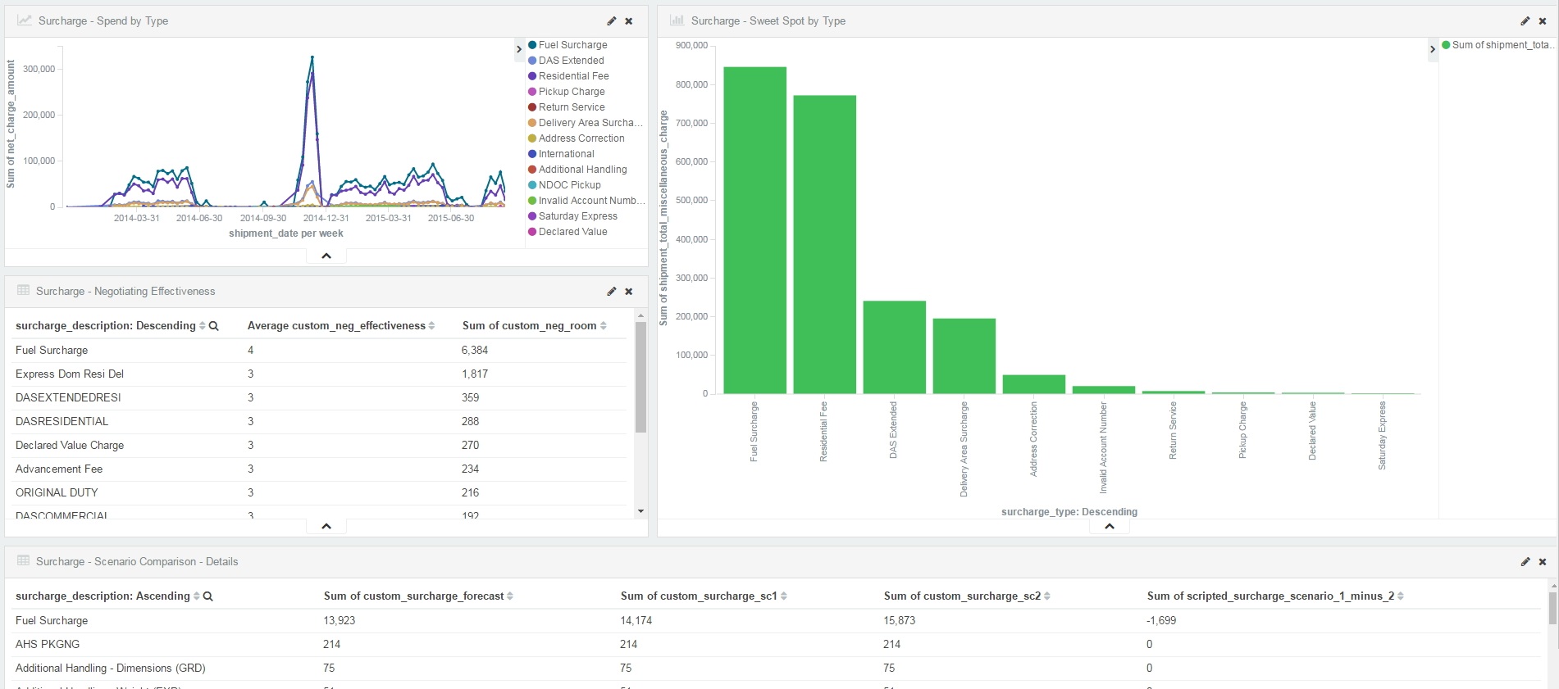Toggle Fuel Surcharge series in legend
Screen dimensions: 1559x689
572,45
